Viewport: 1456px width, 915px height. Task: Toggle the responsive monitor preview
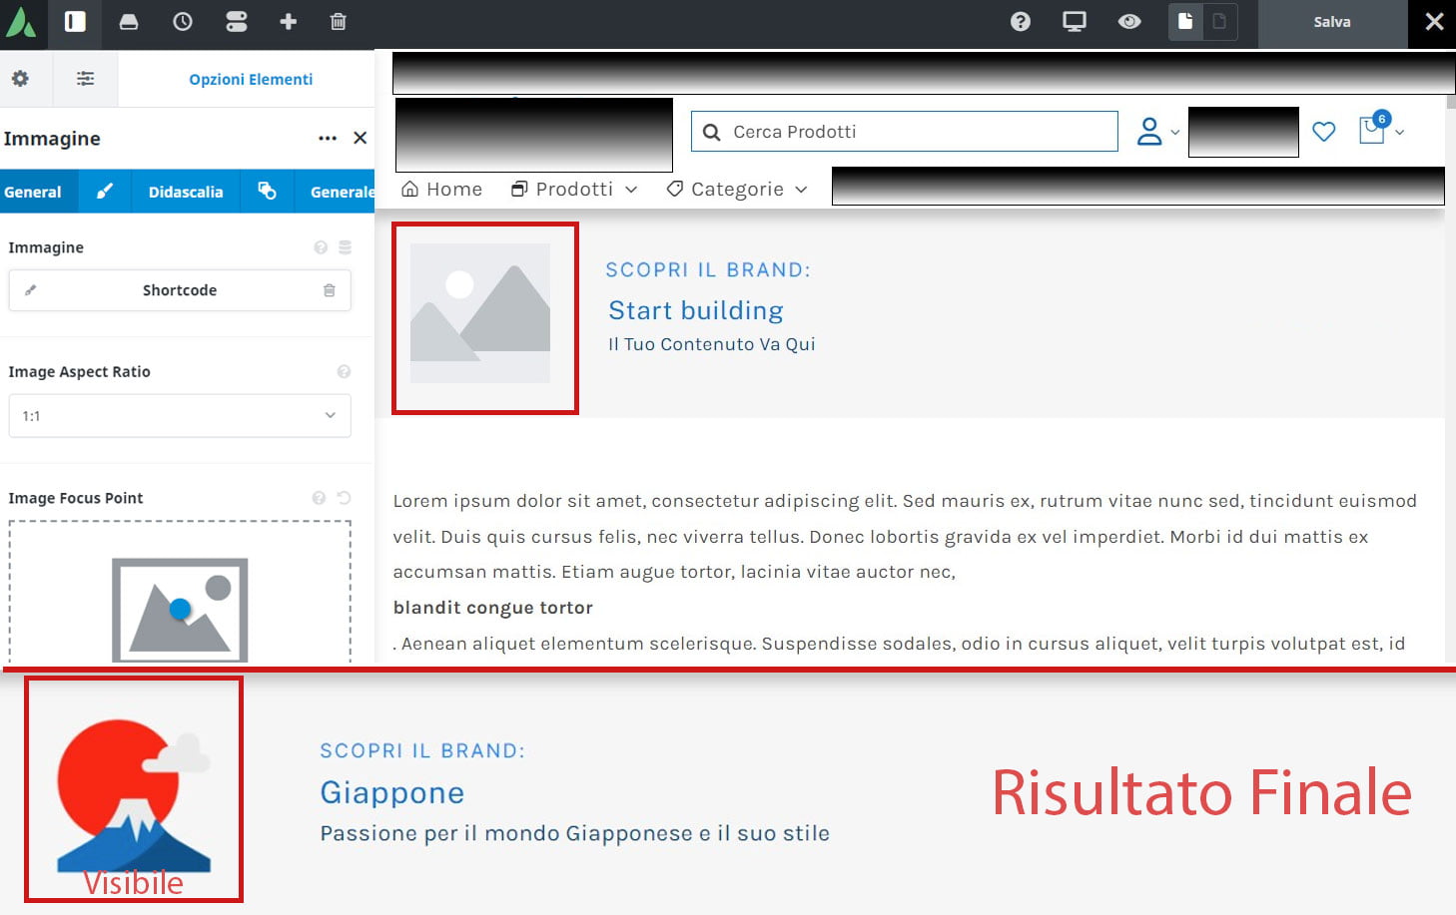[x=1074, y=21]
